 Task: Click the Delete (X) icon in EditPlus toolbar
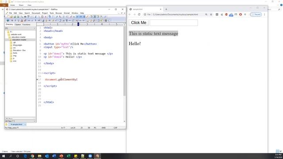(46, 17)
